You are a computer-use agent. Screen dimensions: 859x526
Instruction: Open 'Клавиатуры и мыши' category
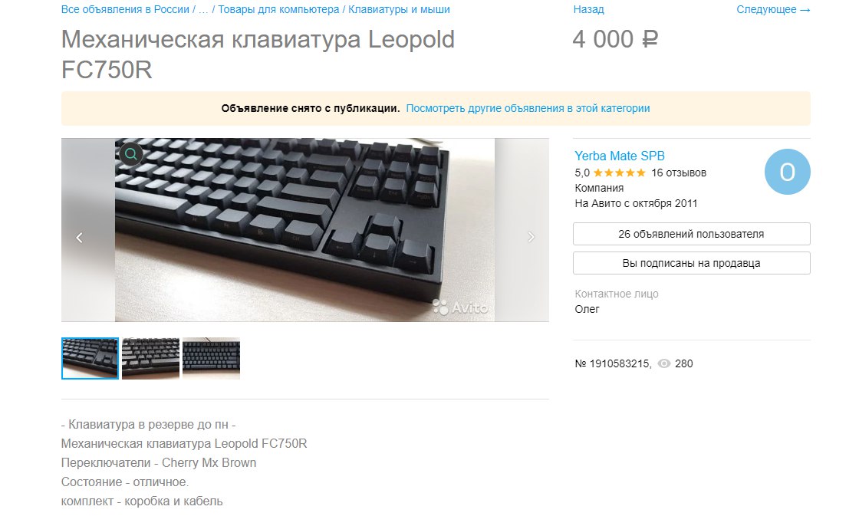400,9
